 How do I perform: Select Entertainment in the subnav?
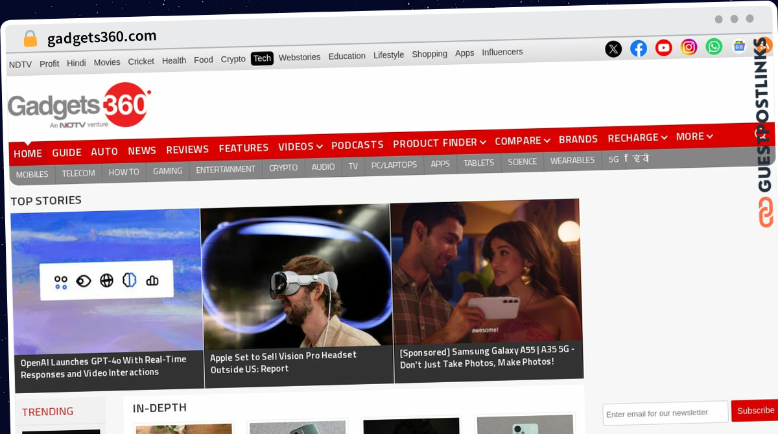[226, 170]
